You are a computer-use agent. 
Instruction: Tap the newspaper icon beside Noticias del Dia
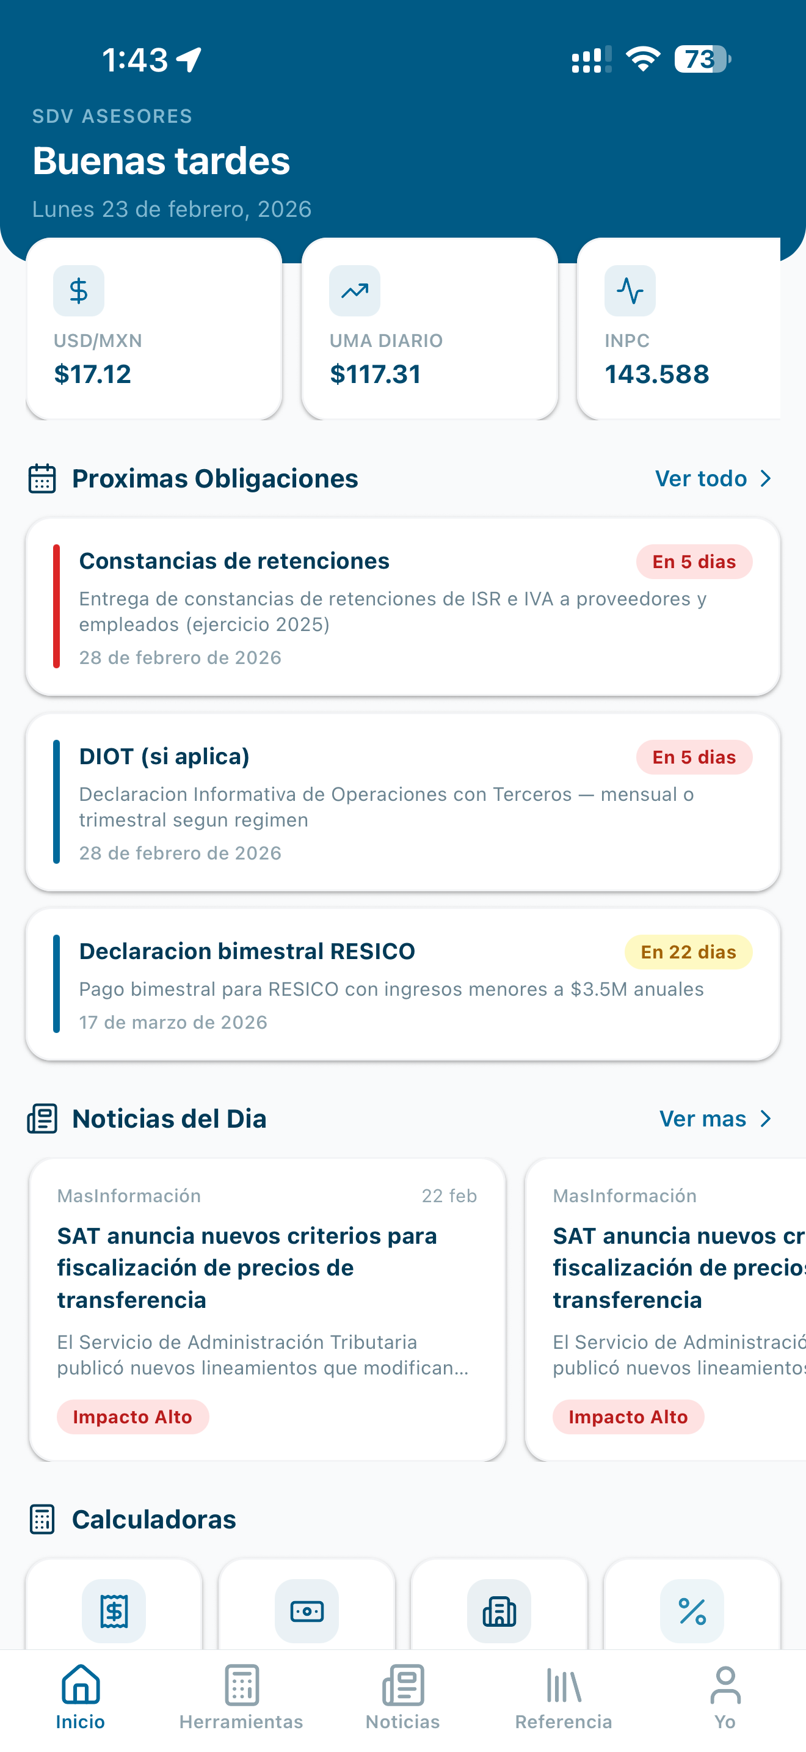(42, 1119)
